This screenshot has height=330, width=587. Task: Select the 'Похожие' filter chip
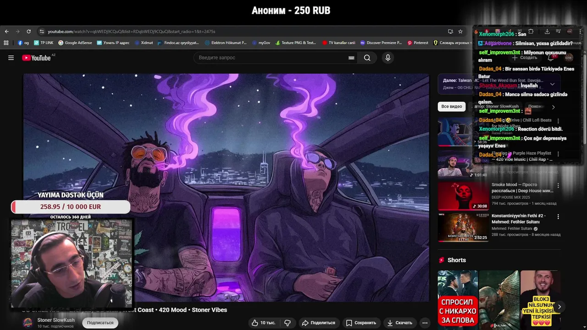pos(536,106)
